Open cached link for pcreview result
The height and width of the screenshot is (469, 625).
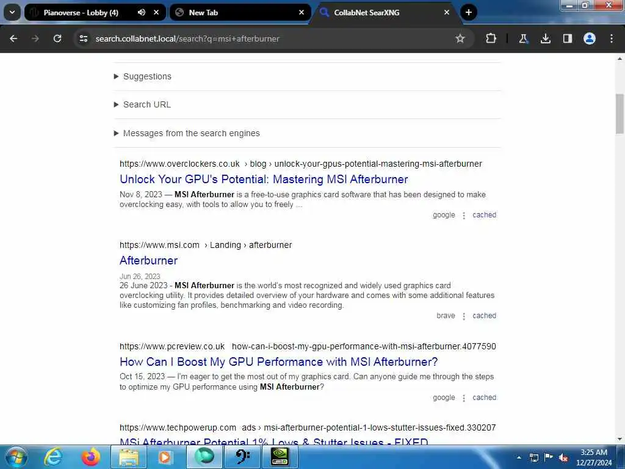tap(484, 398)
